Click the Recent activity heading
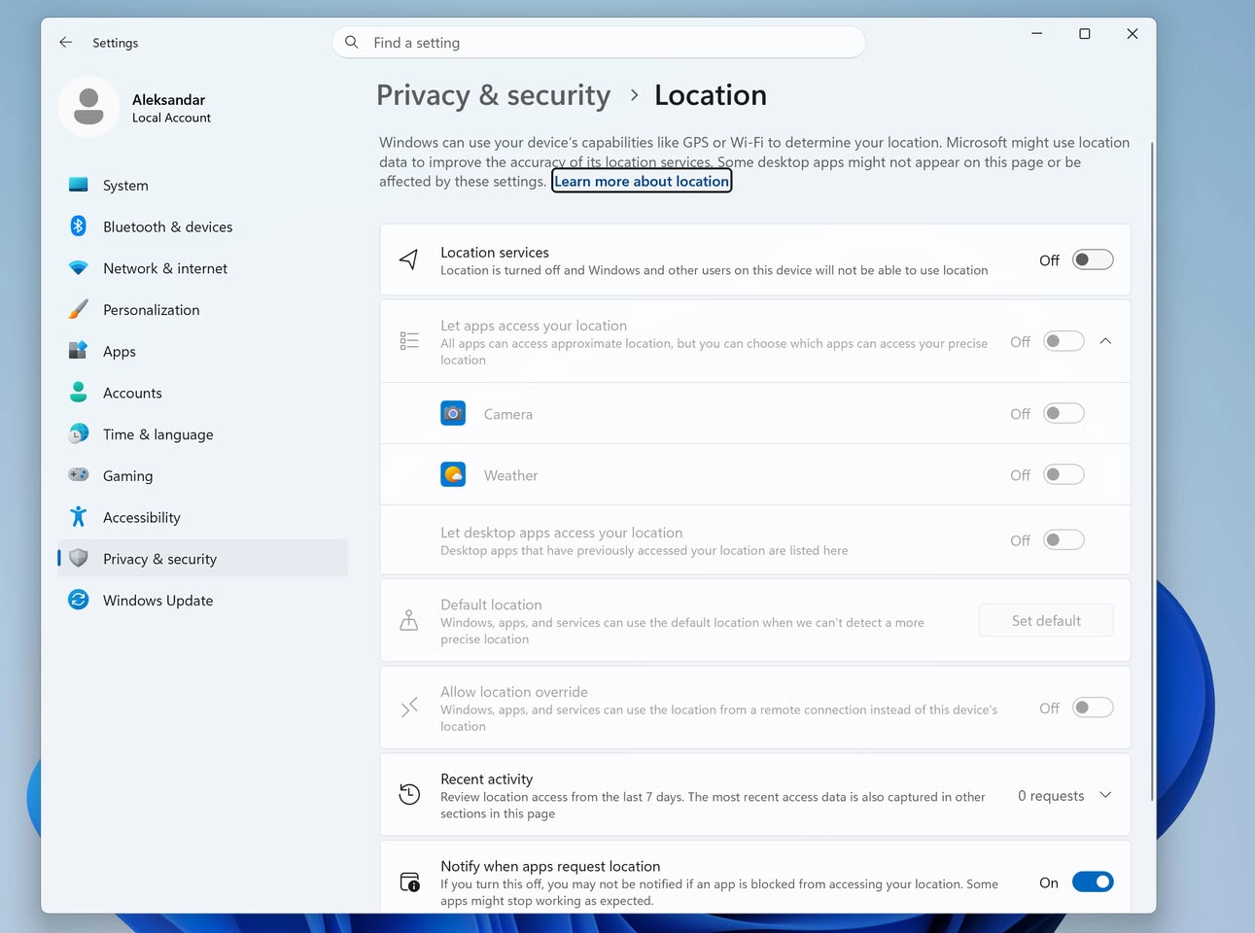Screen dimensions: 1255x933 (x=486, y=778)
